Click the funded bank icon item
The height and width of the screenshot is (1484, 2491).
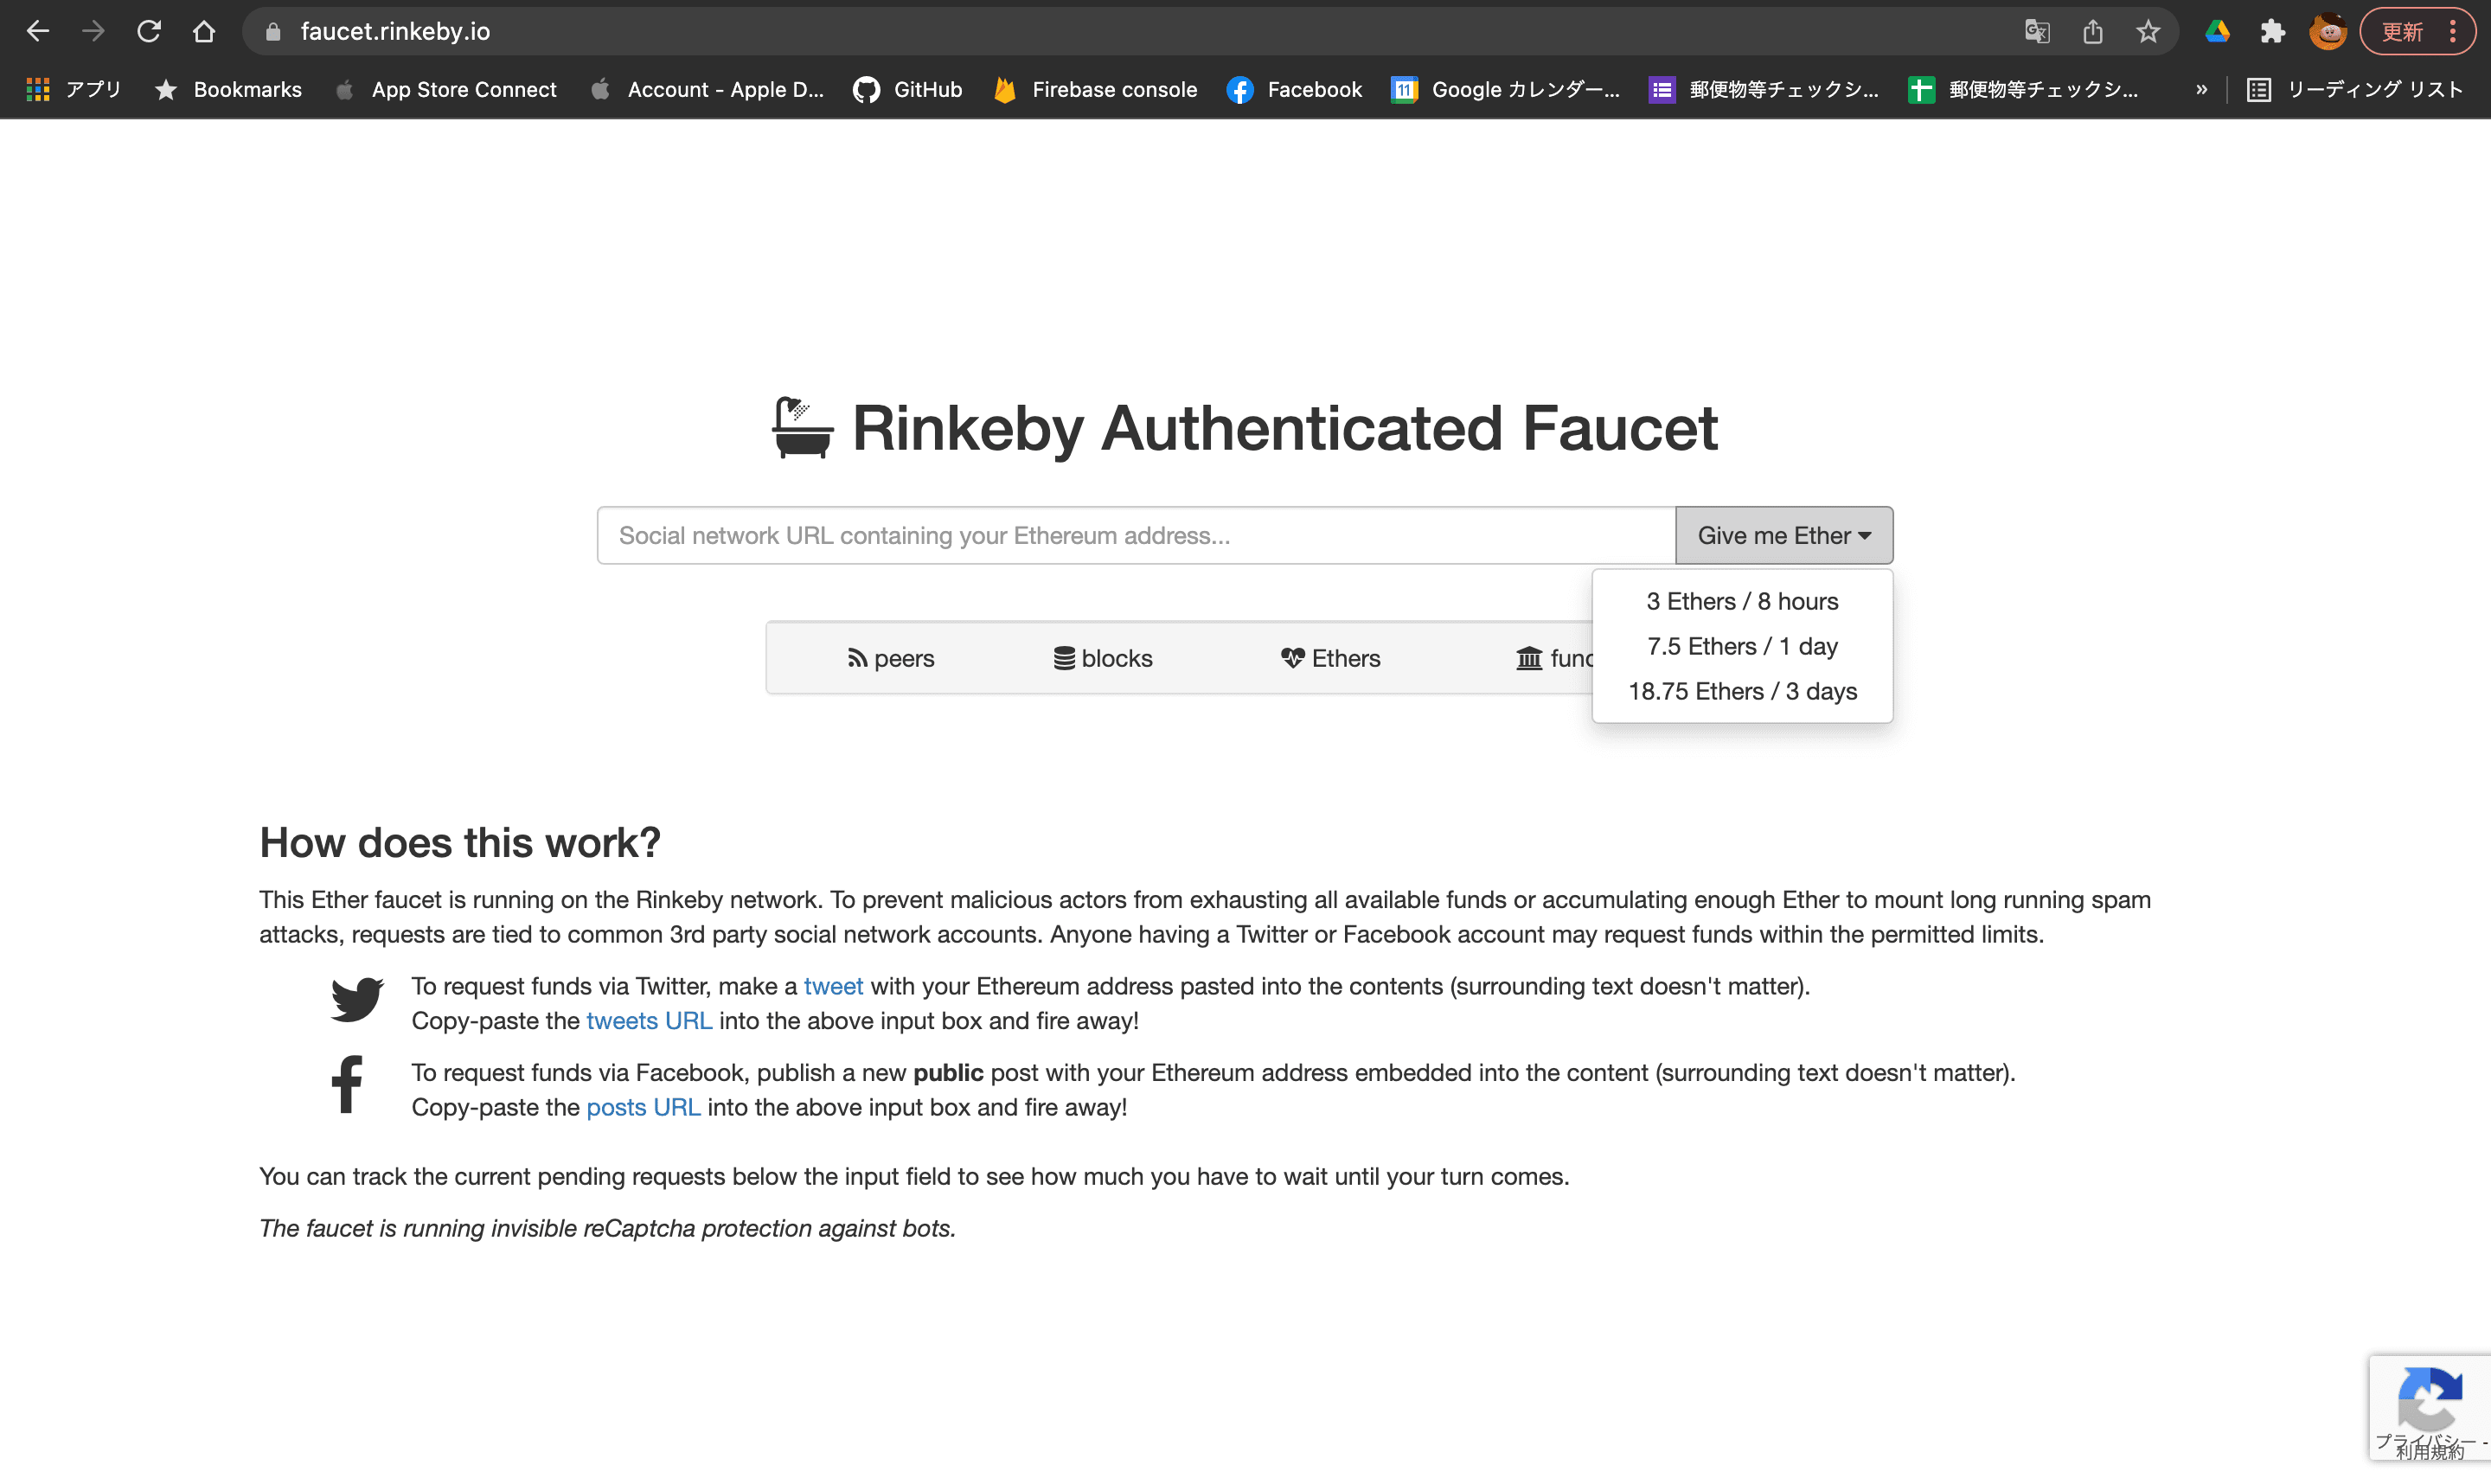tap(1554, 658)
